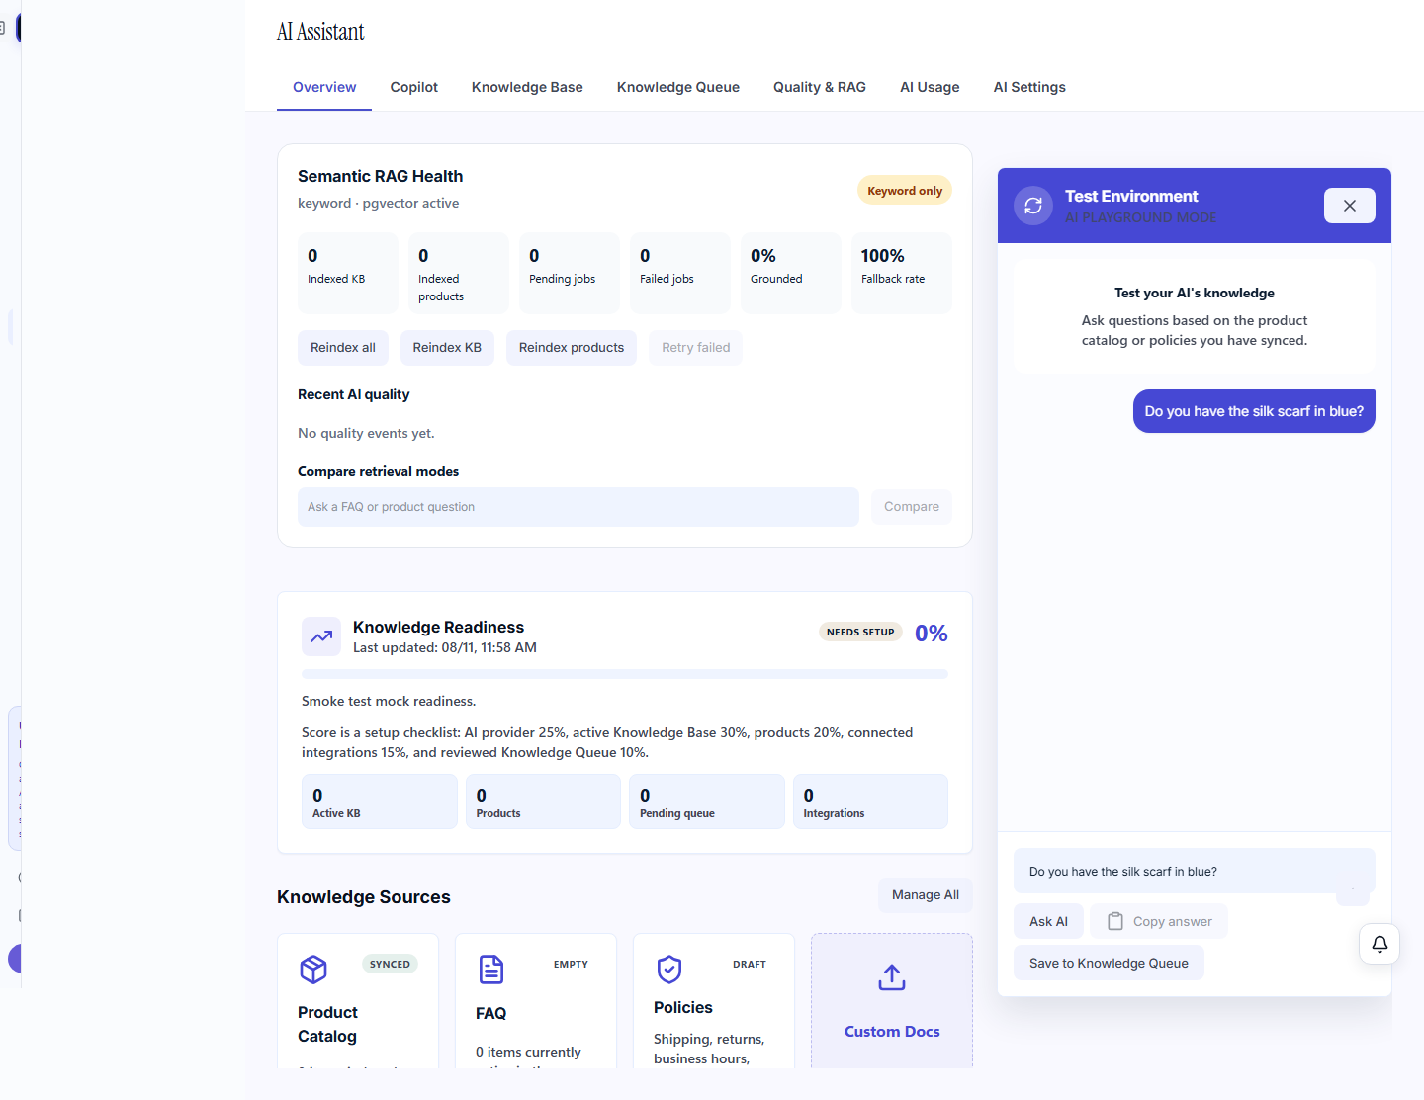The width and height of the screenshot is (1424, 1100).
Task: Click the Integrations readiness tile
Action: 870,802
